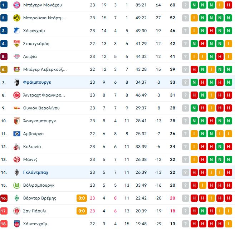Open the Γκλάντμπαχ team page link
Screen dimensions: 235x231
click(x=36, y=172)
